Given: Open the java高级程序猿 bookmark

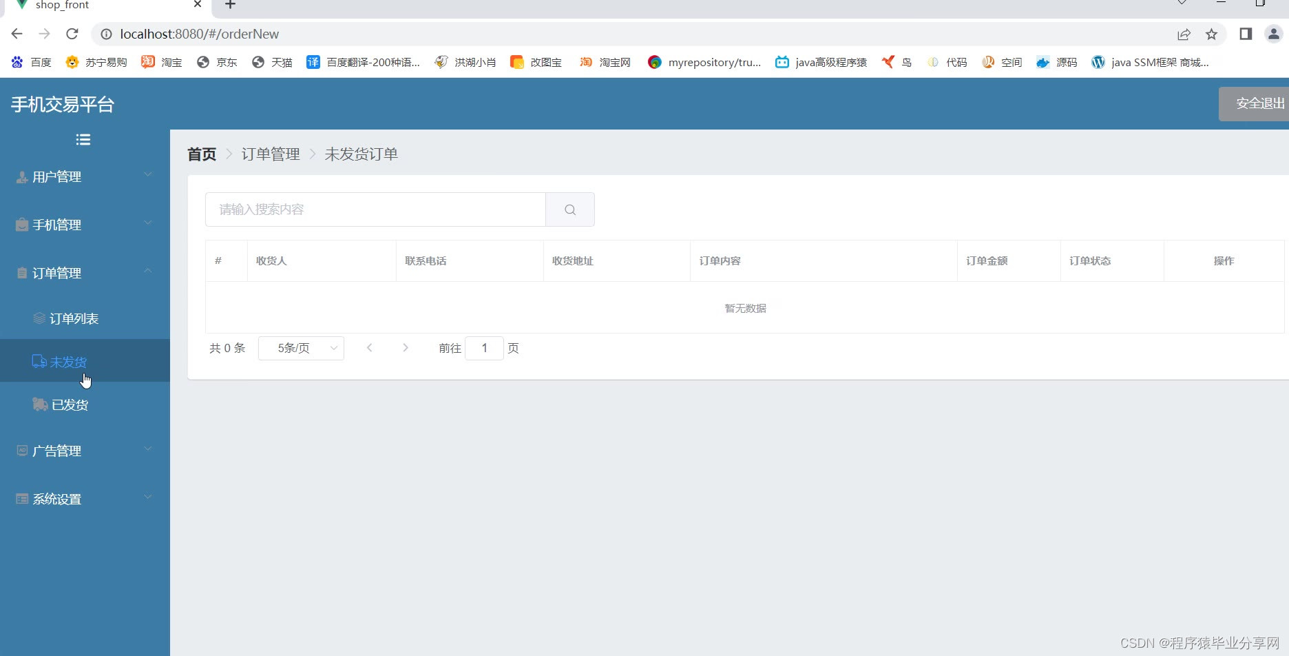Looking at the screenshot, I should [x=821, y=62].
